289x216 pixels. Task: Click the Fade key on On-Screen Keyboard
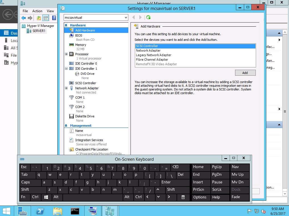240,197
